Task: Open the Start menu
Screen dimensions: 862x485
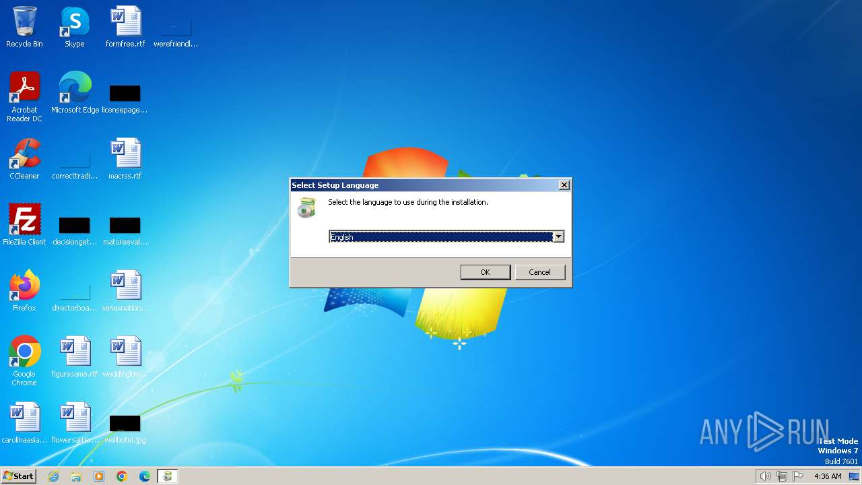Action: point(19,476)
